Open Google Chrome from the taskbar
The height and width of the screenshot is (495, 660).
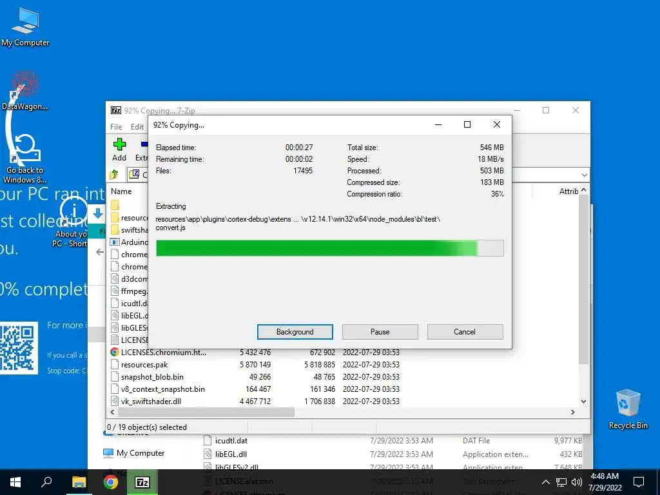[x=110, y=482]
